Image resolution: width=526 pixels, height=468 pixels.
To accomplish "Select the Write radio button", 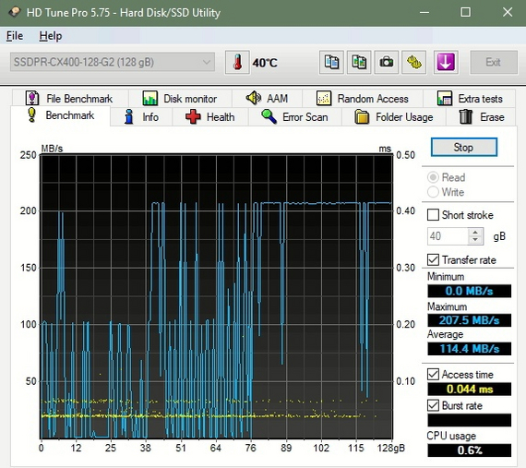I will (x=433, y=192).
